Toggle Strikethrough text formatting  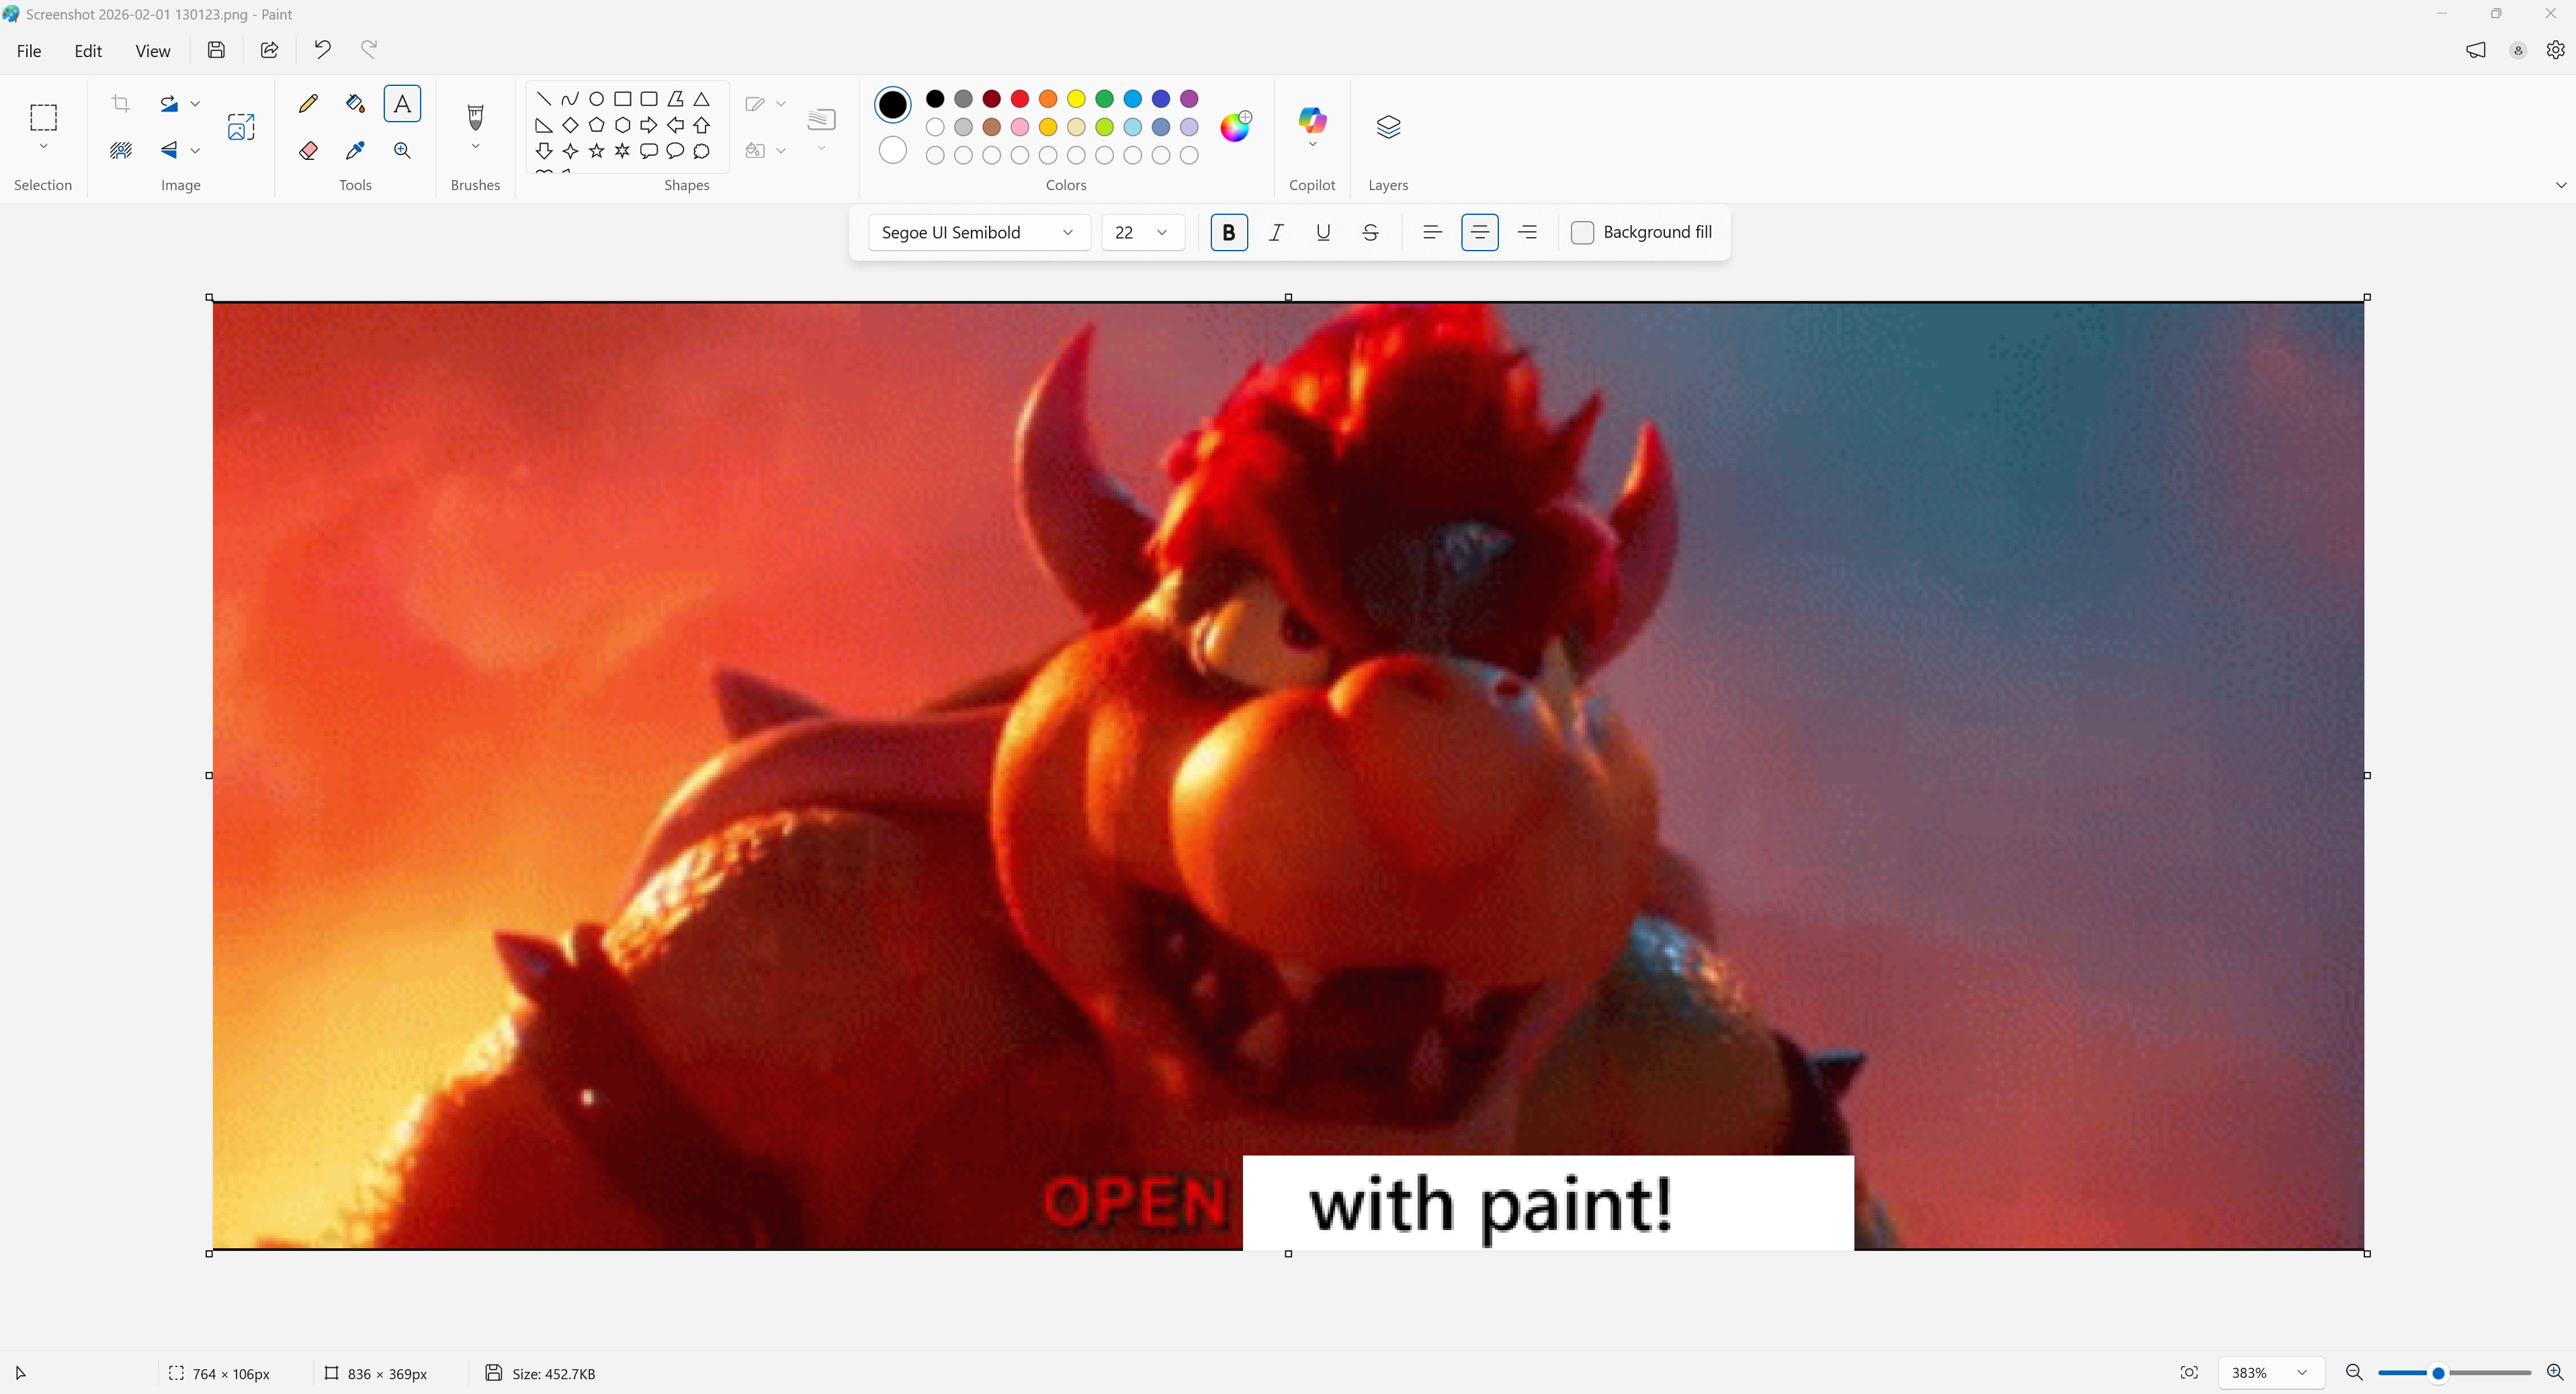click(1371, 232)
